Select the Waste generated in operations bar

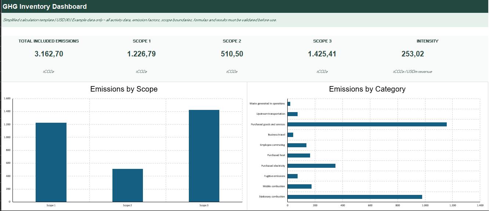289,104
